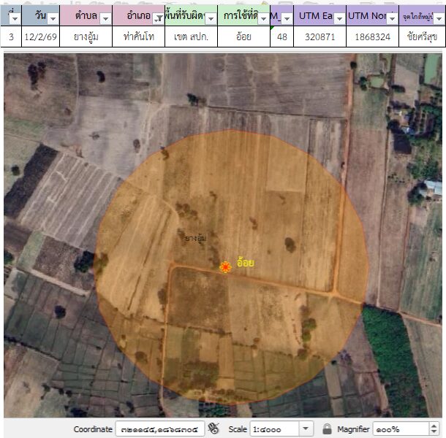The image size is (446, 438).
Task: Open the Scale dropdown list
Action: [x=306, y=429]
